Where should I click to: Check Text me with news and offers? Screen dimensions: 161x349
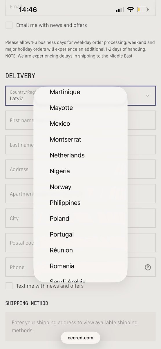click(x=9, y=286)
